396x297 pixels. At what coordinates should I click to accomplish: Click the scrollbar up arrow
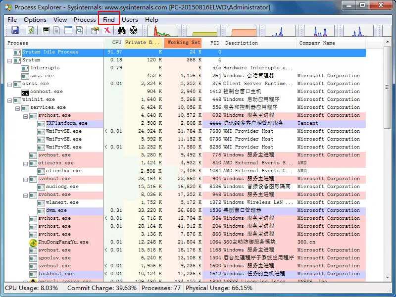[388, 42]
